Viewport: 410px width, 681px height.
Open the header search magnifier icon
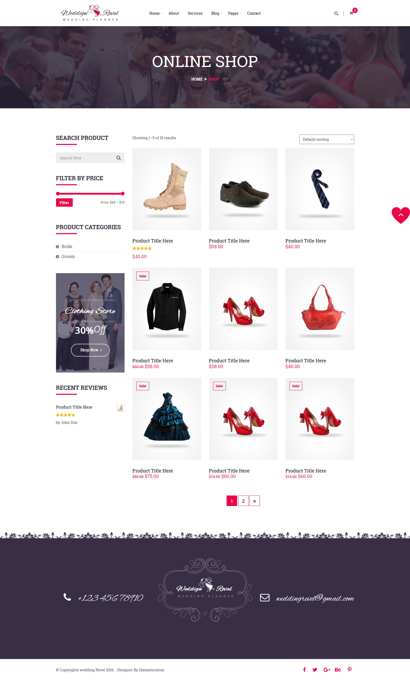pos(336,13)
